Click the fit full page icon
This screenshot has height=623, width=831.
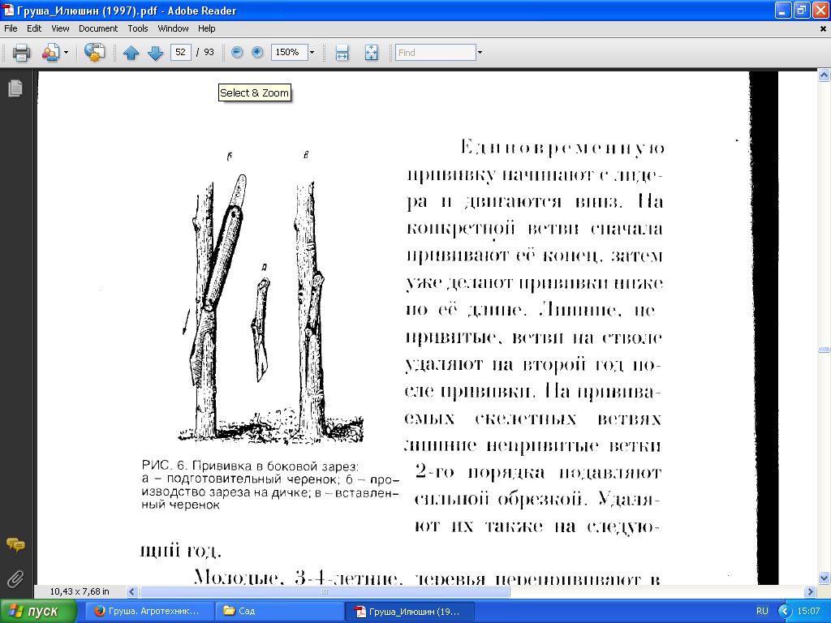click(372, 53)
